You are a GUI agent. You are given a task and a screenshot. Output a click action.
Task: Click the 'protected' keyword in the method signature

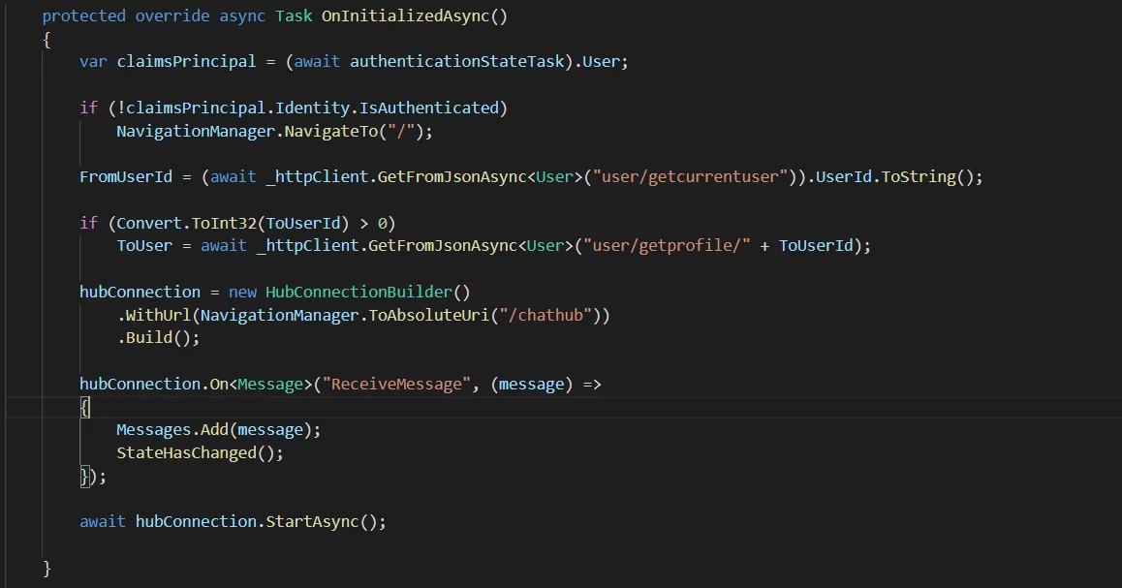(83, 15)
